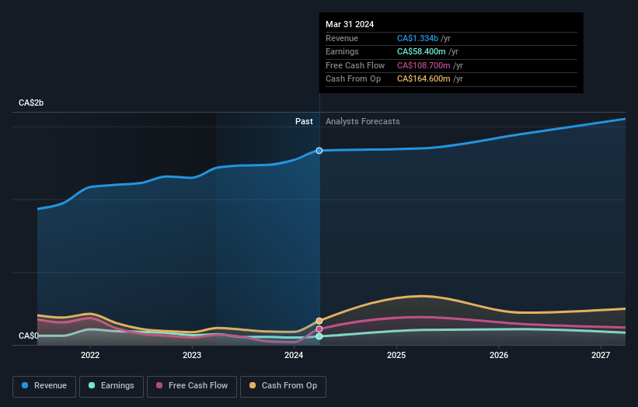This screenshot has width=638, height=407.
Task: Click the 2025 x-axis label
Action: tap(396, 355)
